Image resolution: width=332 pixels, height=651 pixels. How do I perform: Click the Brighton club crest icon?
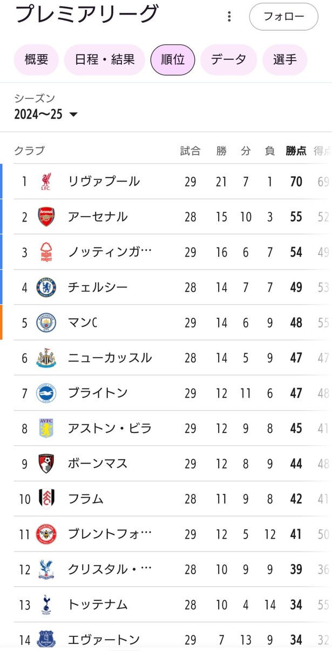[x=46, y=393]
